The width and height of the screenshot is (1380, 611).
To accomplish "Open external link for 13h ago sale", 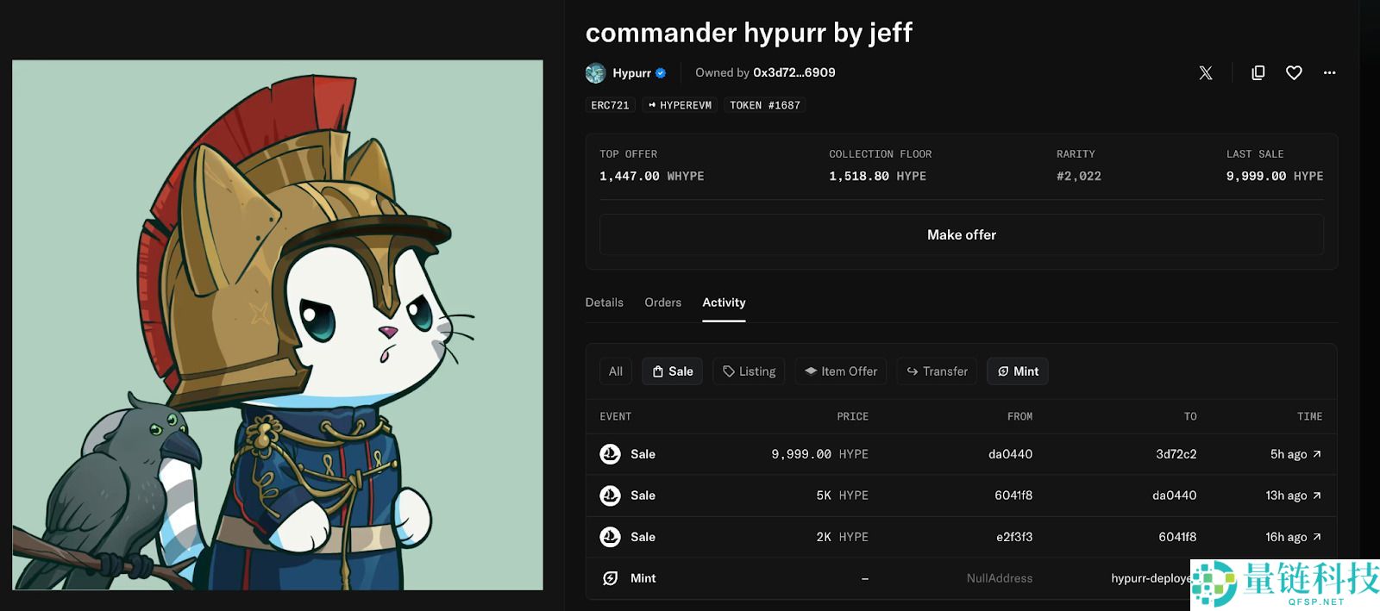I will (x=1316, y=496).
